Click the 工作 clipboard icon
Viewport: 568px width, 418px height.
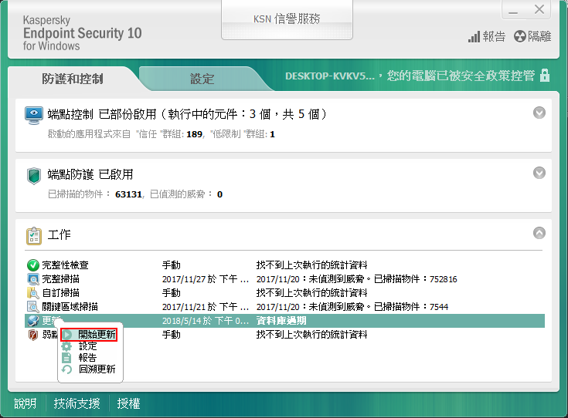click(34, 236)
